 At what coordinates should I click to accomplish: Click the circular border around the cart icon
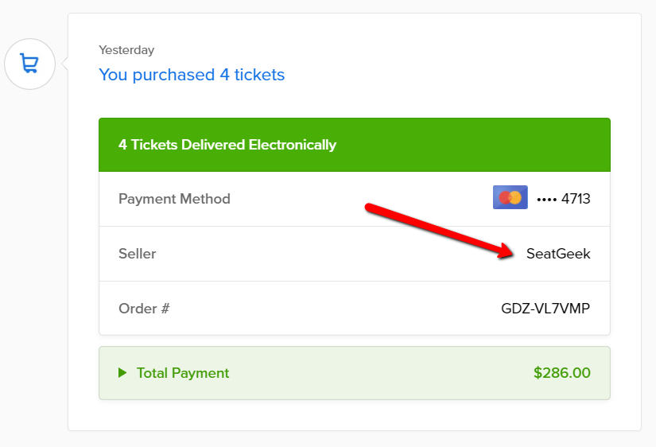pyautogui.click(x=29, y=39)
